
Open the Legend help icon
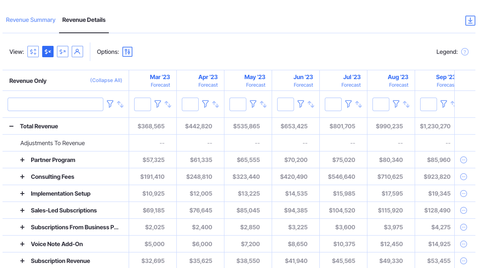465,52
